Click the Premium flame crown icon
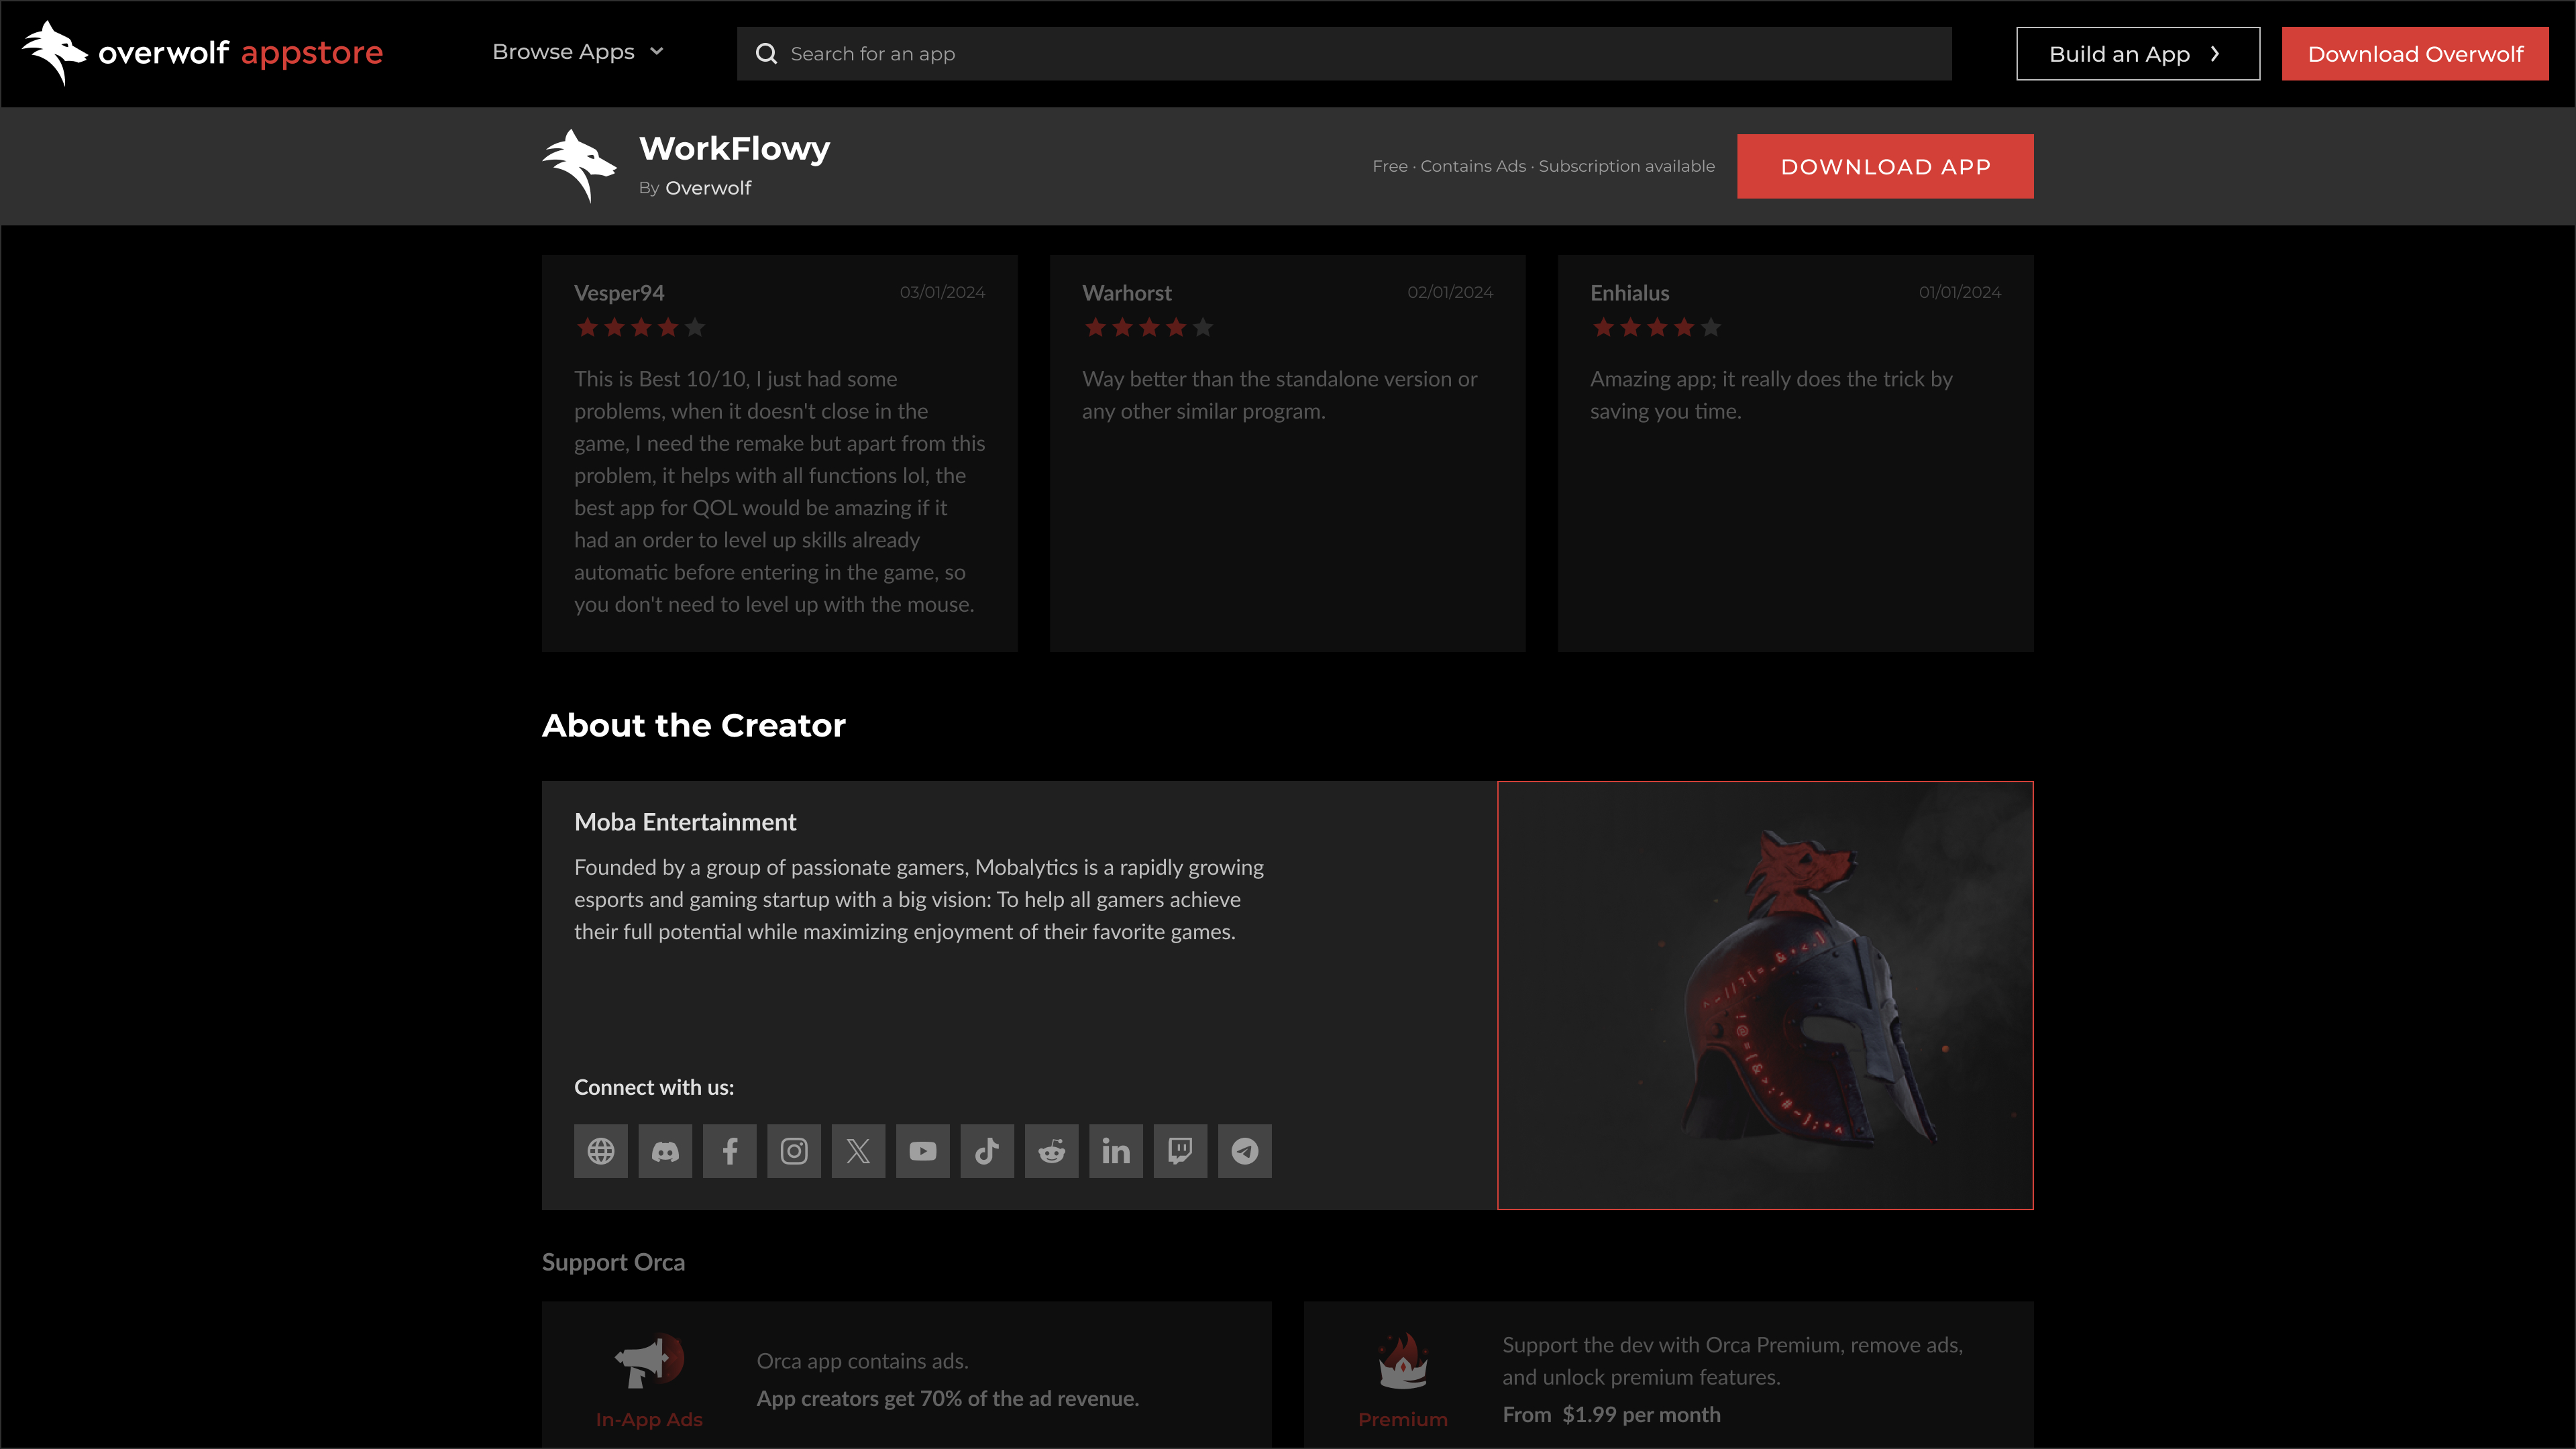 1403,1361
